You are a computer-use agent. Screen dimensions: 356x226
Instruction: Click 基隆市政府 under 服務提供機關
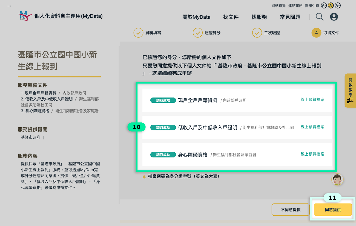click(x=31, y=137)
